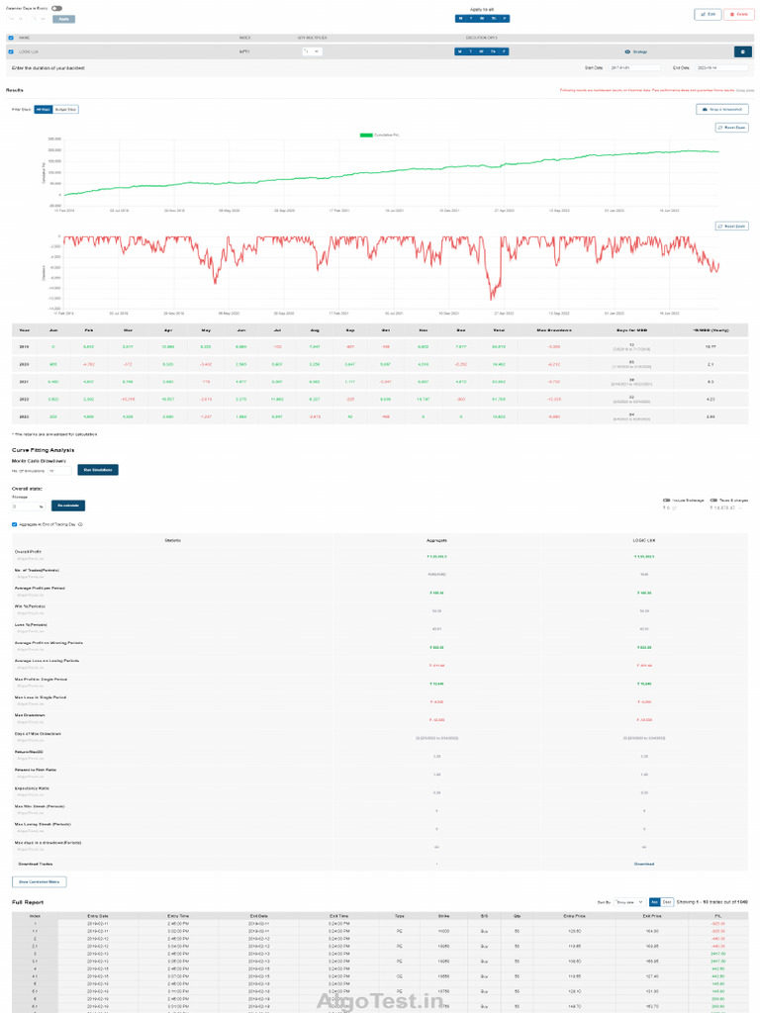Toggle Friday in the Apply to all day selector
760x1013 pixels.
click(505, 18)
